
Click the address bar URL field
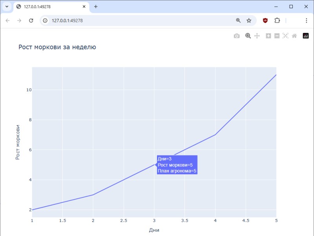[x=137, y=20]
